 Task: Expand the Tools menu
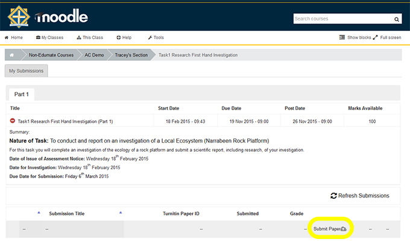tap(156, 37)
